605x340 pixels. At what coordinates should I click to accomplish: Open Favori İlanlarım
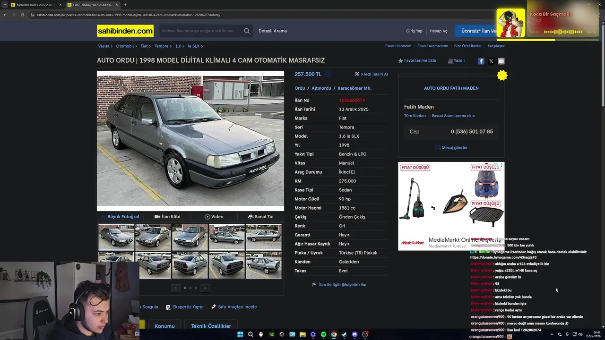click(398, 46)
